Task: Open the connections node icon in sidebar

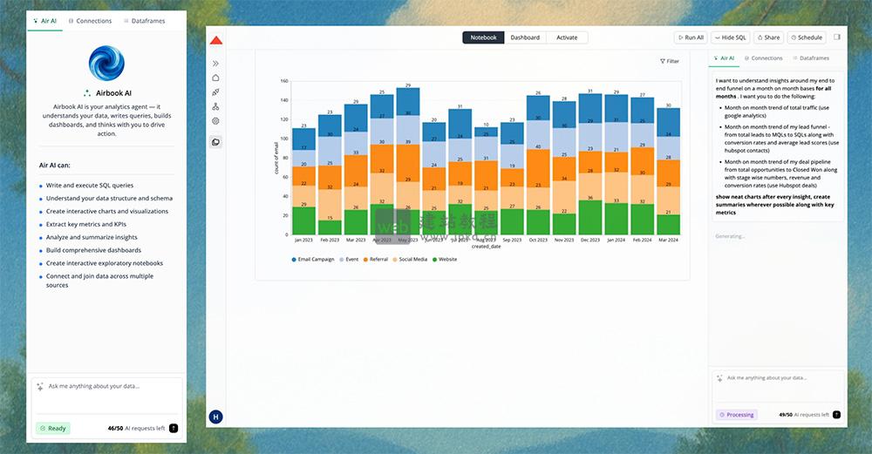Action: coord(215,106)
